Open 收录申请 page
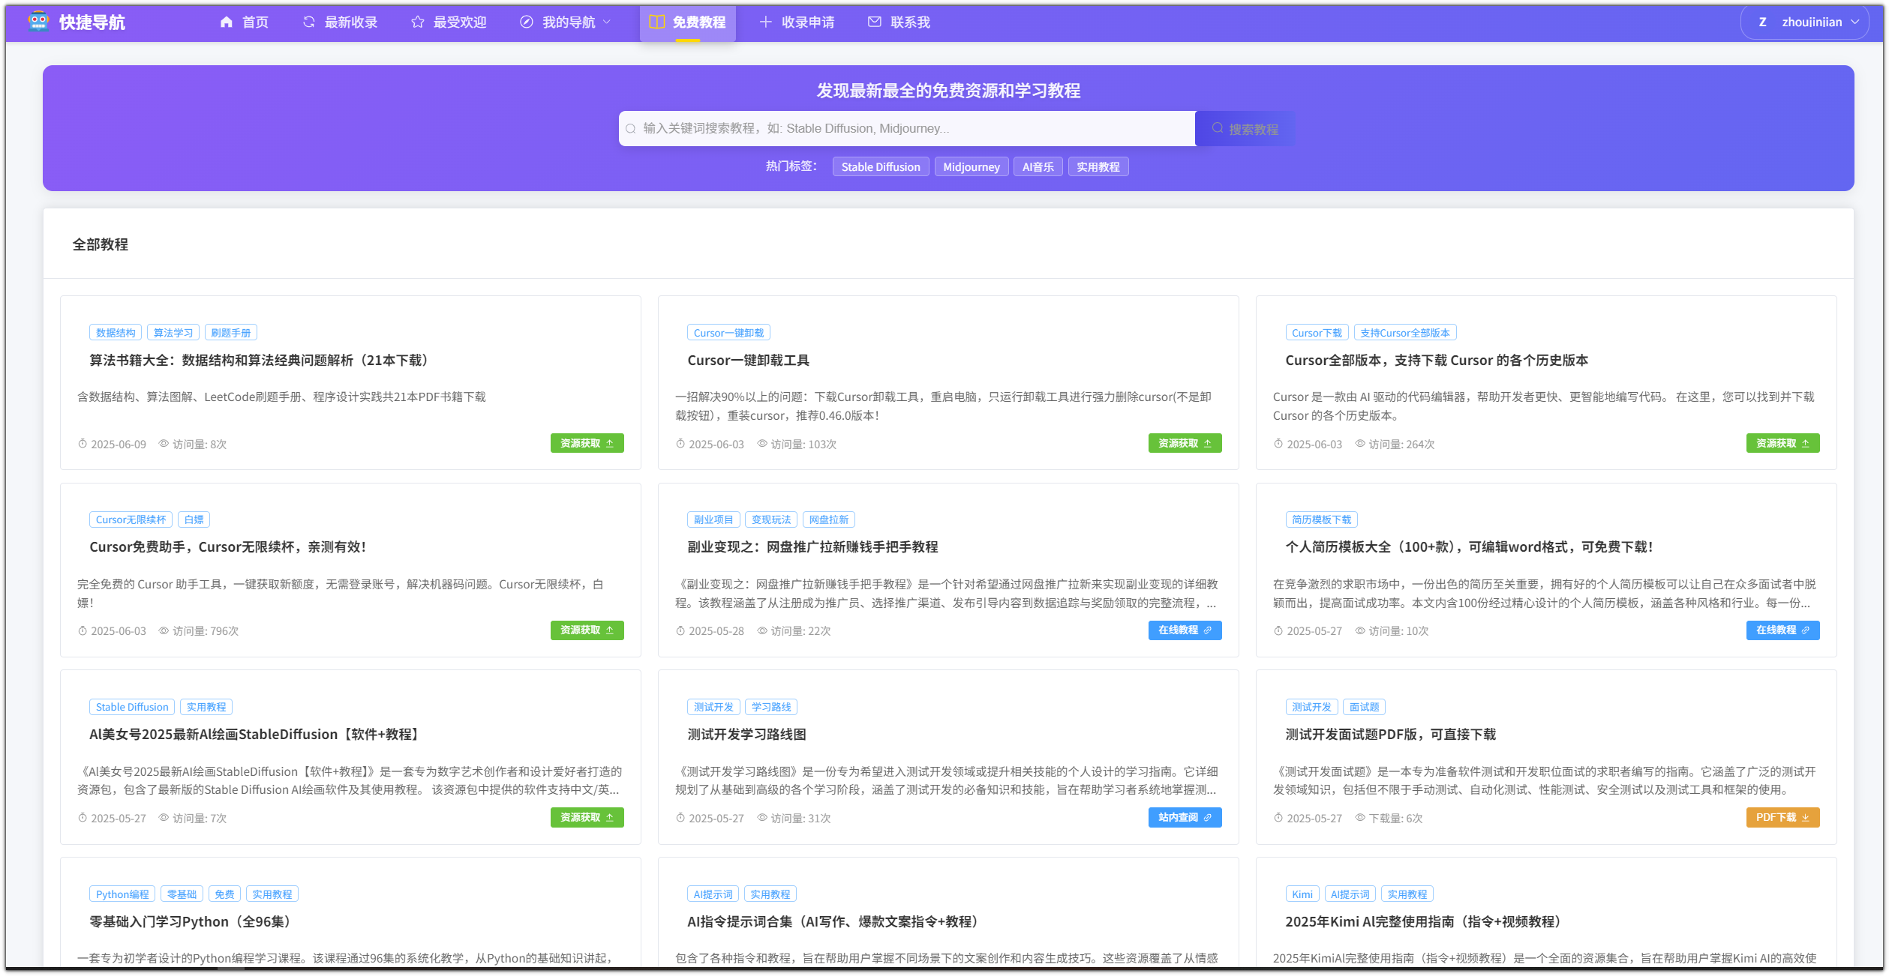Screen dimensions: 1889x976 [797, 22]
